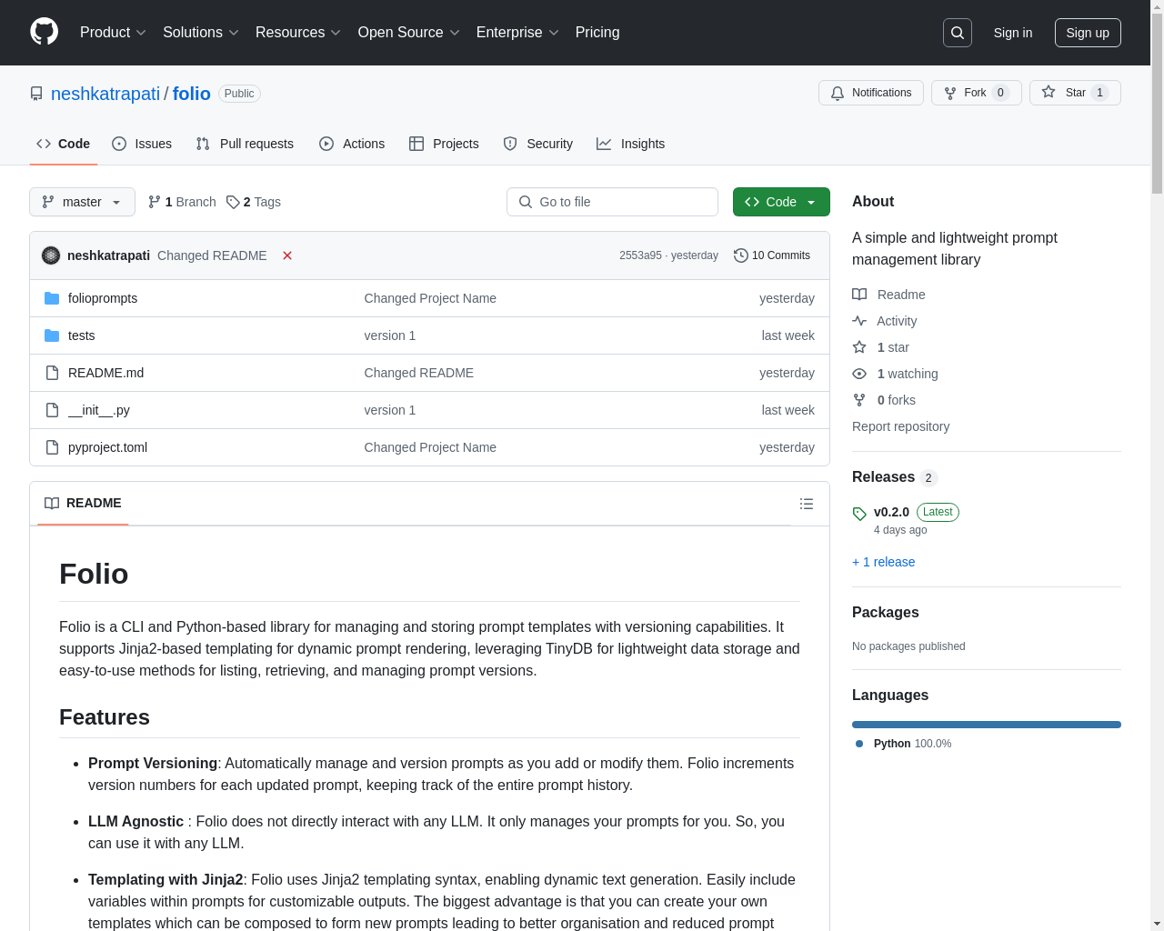Fork the repository

(x=977, y=93)
